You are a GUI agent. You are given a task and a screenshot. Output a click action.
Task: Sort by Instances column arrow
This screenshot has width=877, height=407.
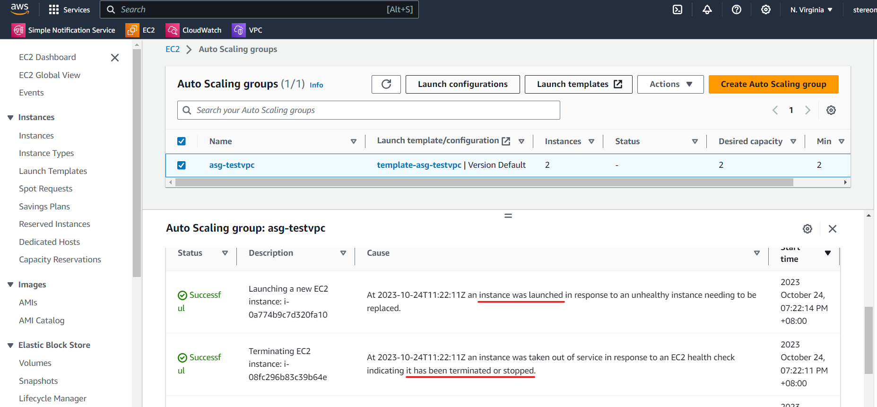(591, 141)
